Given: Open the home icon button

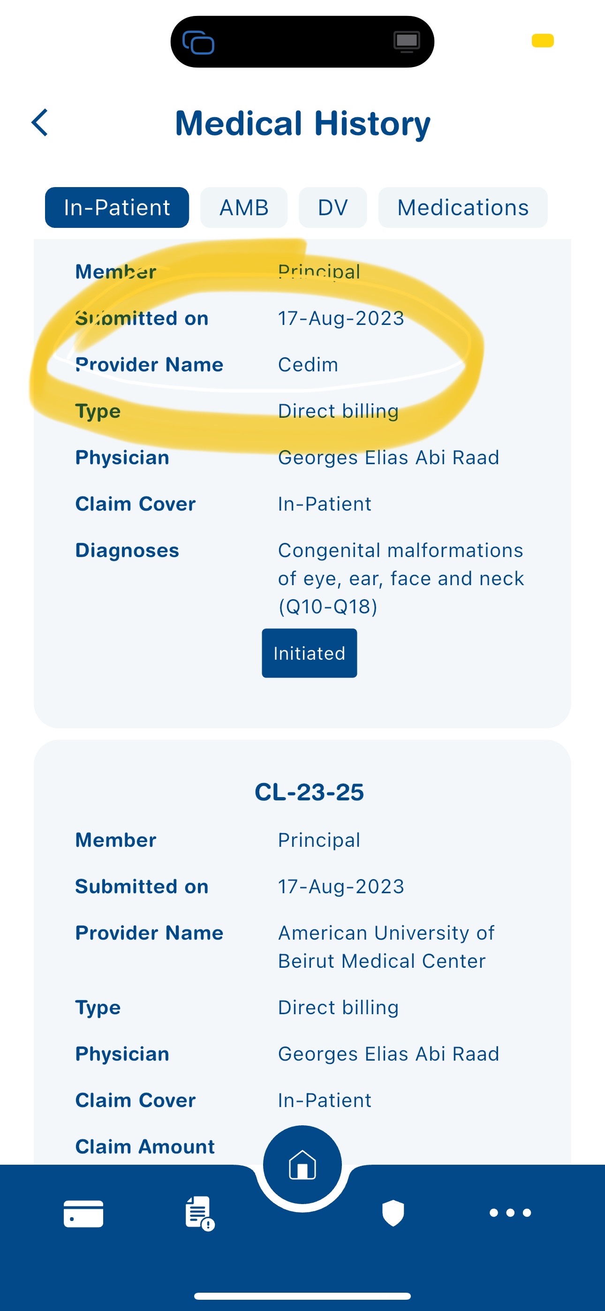Looking at the screenshot, I should click(302, 1164).
